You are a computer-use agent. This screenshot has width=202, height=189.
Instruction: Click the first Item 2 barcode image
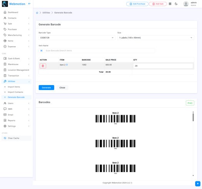[x=115, y=119]
